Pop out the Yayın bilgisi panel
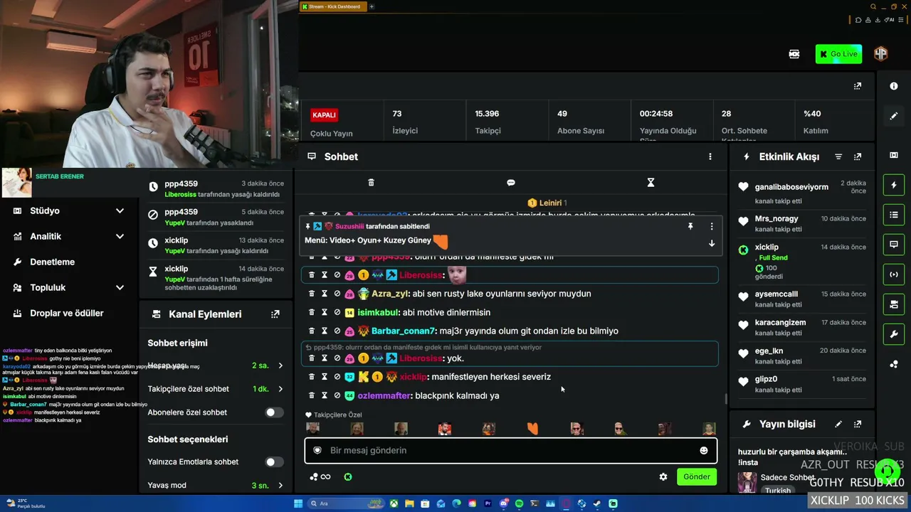Screen dimensions: 911x512 coord(858,425)
